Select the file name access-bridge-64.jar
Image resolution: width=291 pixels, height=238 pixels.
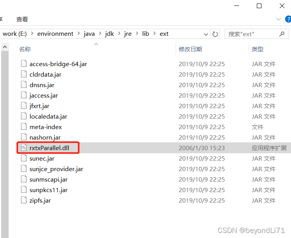(58, 64)
